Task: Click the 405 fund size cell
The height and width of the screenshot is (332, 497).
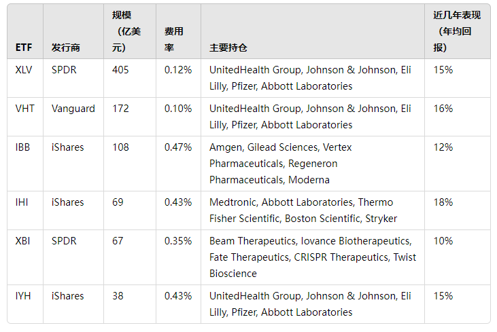Action: [120, 69]
